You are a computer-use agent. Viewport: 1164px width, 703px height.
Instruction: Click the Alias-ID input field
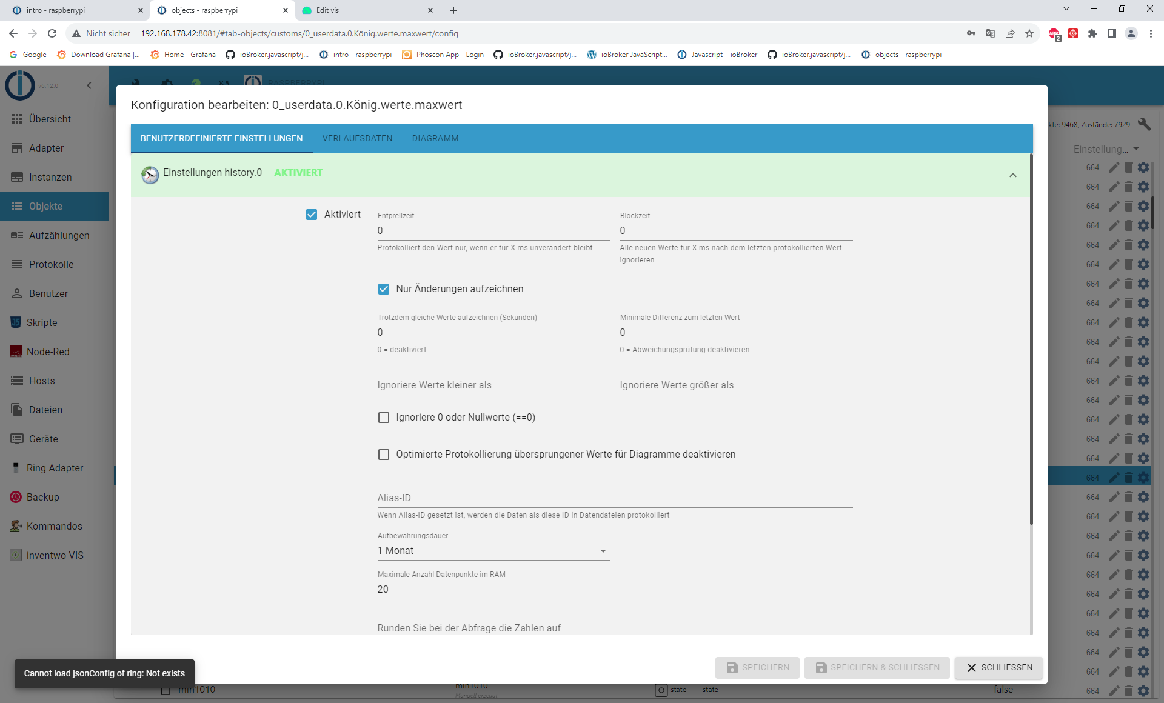point(615,498)
